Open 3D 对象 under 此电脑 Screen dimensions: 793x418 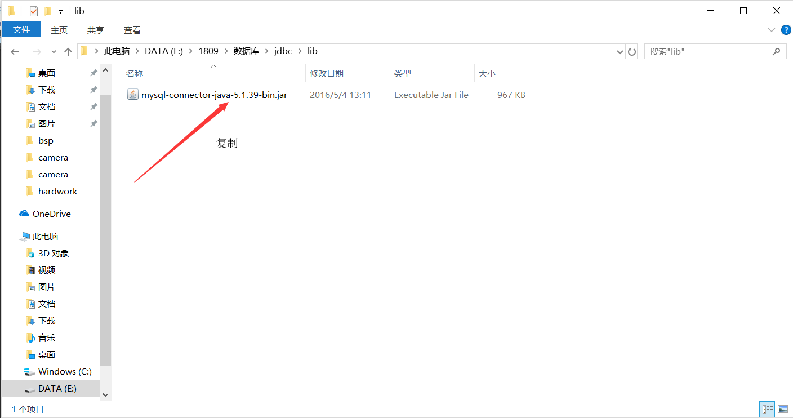pos(54,254)
